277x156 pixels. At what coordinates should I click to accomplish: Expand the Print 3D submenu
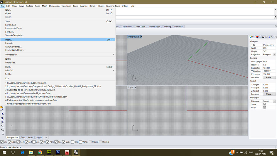click(x=114, y=71)
